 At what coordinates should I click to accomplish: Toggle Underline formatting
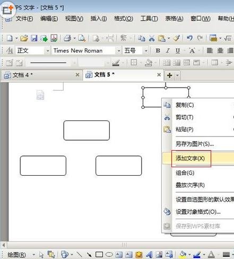178,51
